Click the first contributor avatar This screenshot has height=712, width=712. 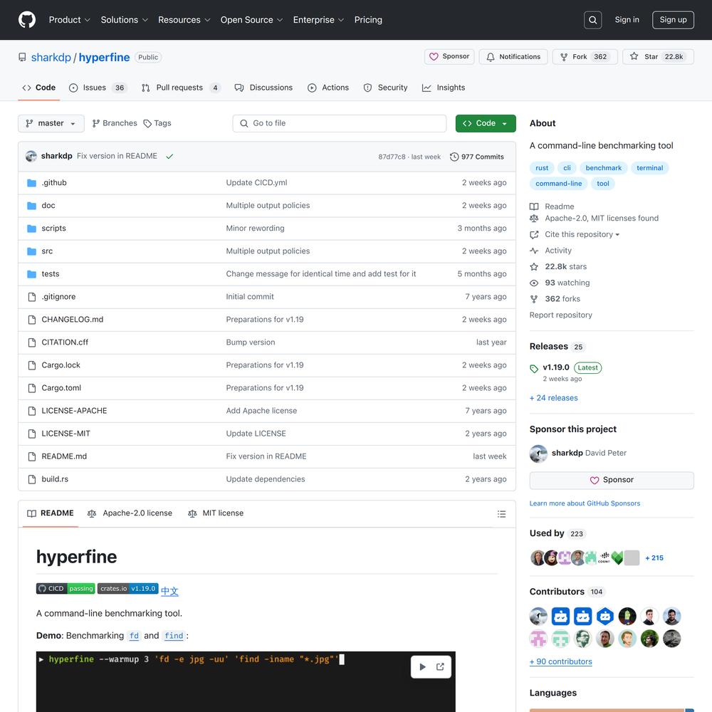pos(538,616)
